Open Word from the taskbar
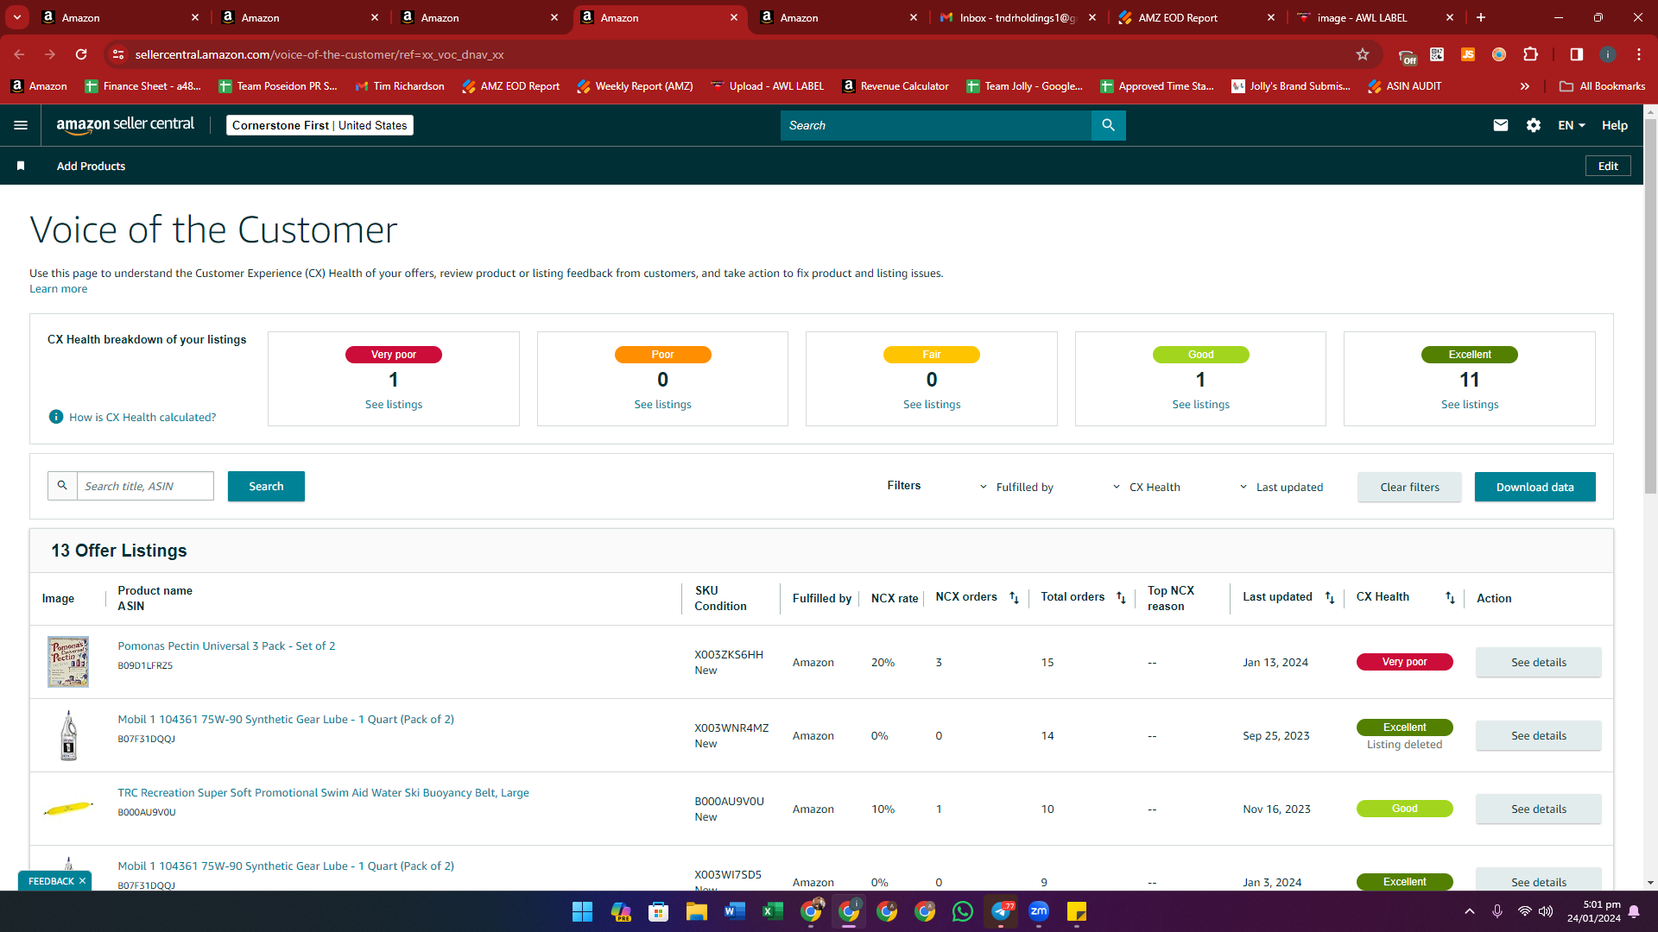Viewport: 1658px width, 932px height. tap(734, 911)
